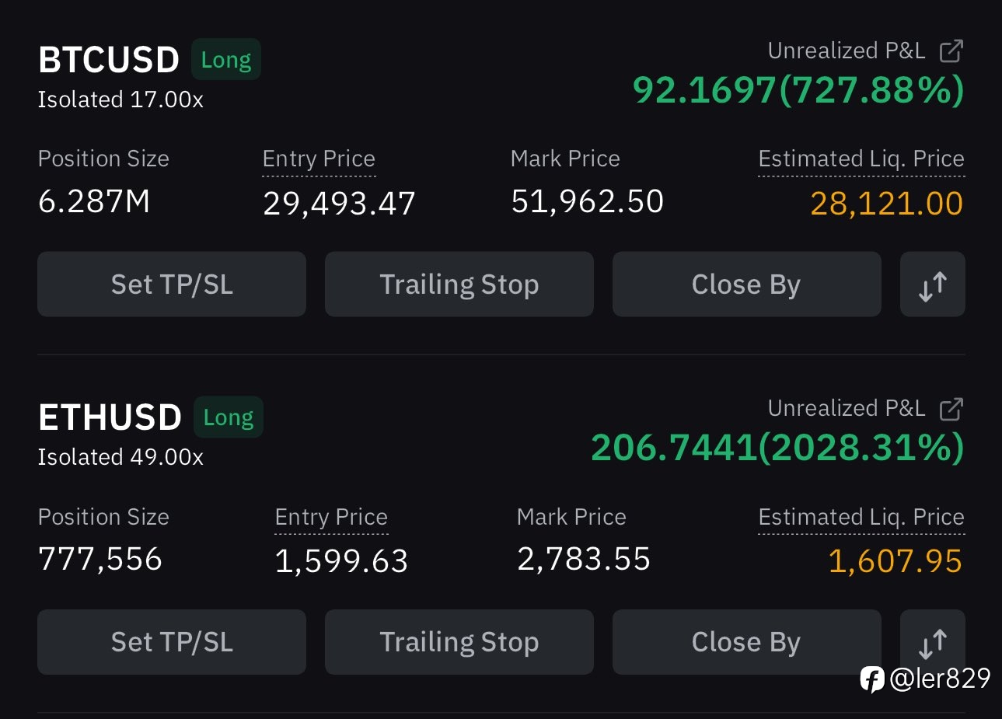Set TP/SL for ETHUSD position
1002x719 pixels.
coord(172,642)
